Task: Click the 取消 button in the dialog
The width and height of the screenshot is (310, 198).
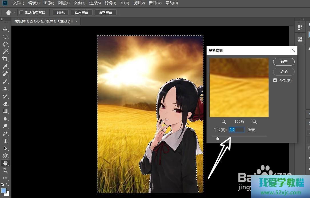Action: (x=284, y=72)
